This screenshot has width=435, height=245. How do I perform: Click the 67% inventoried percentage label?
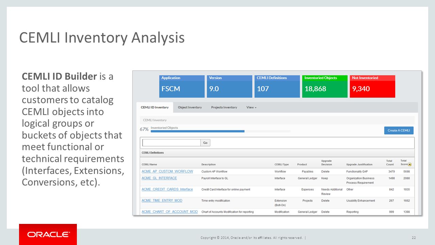tap(144, 129)
